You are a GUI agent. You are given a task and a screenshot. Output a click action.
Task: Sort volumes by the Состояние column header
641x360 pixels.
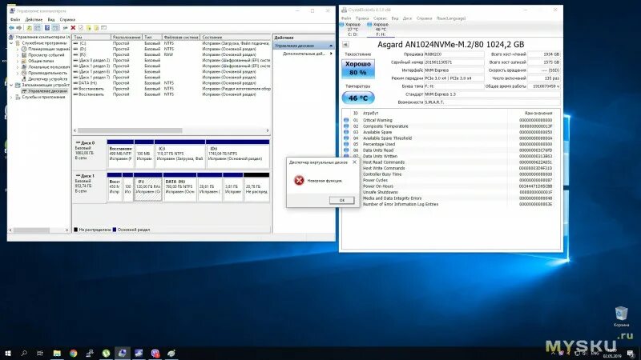236,37
